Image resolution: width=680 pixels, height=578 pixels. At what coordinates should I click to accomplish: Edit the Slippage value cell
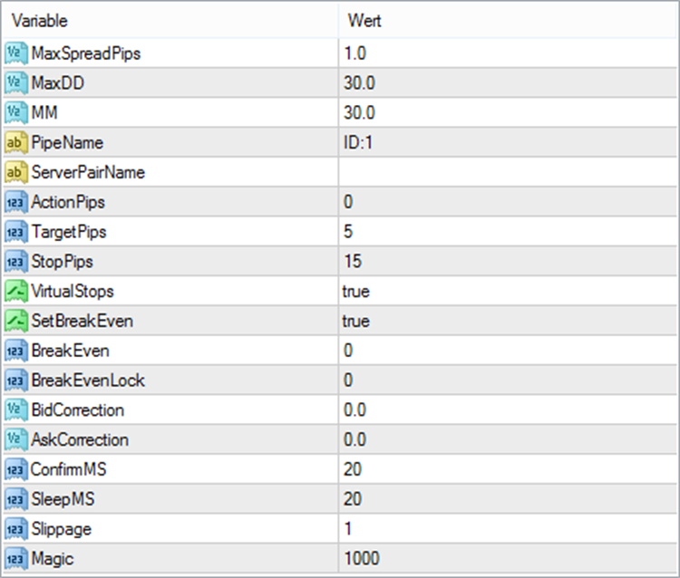point(508,528)
